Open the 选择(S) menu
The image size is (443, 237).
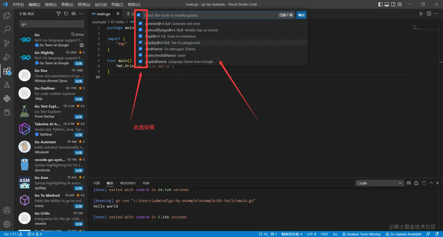coord(51,4)
